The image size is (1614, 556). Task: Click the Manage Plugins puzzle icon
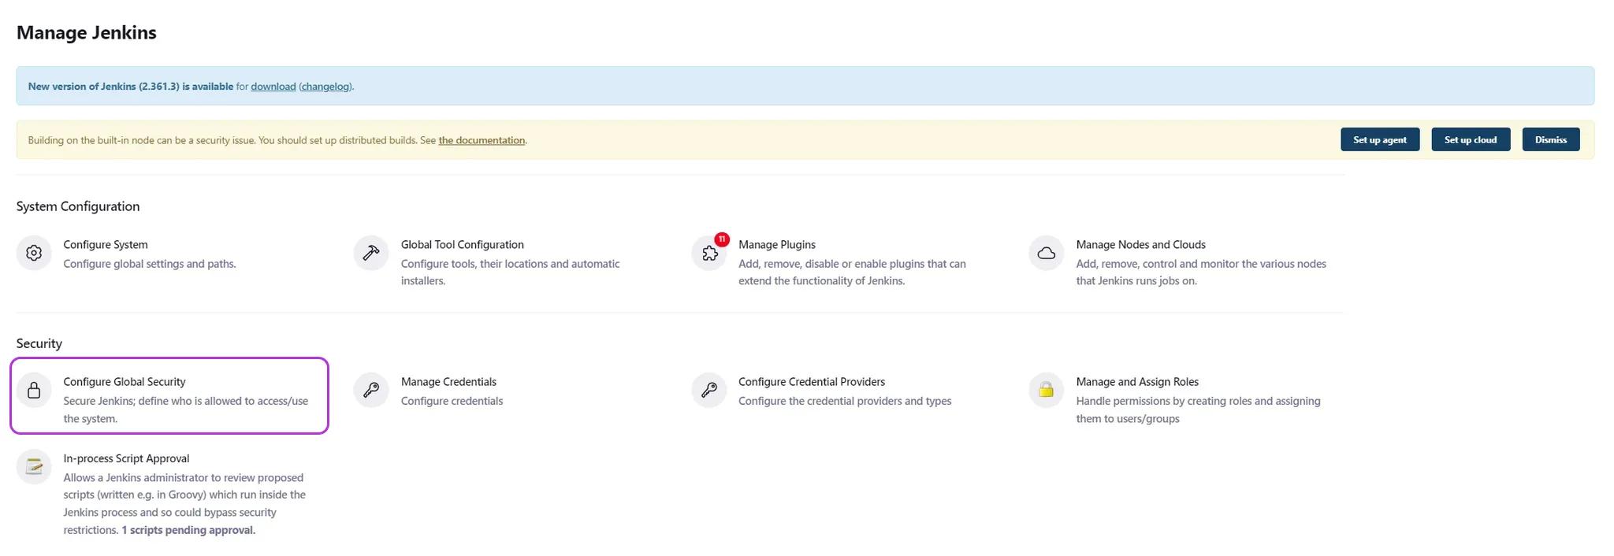tap(709, 254)
